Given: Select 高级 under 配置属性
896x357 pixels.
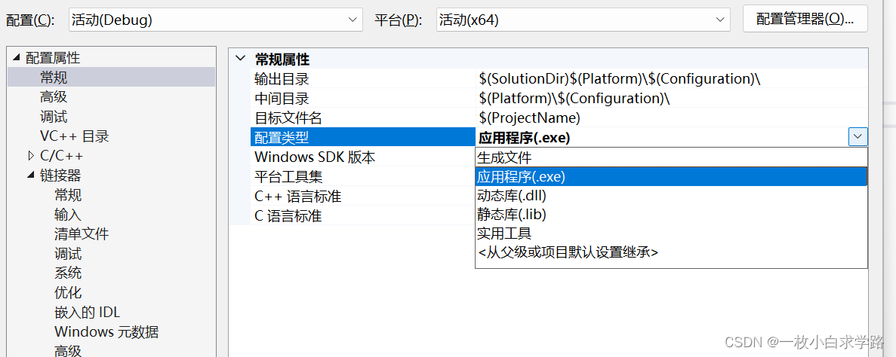Looking at the screenshot, I should point(54,97).
